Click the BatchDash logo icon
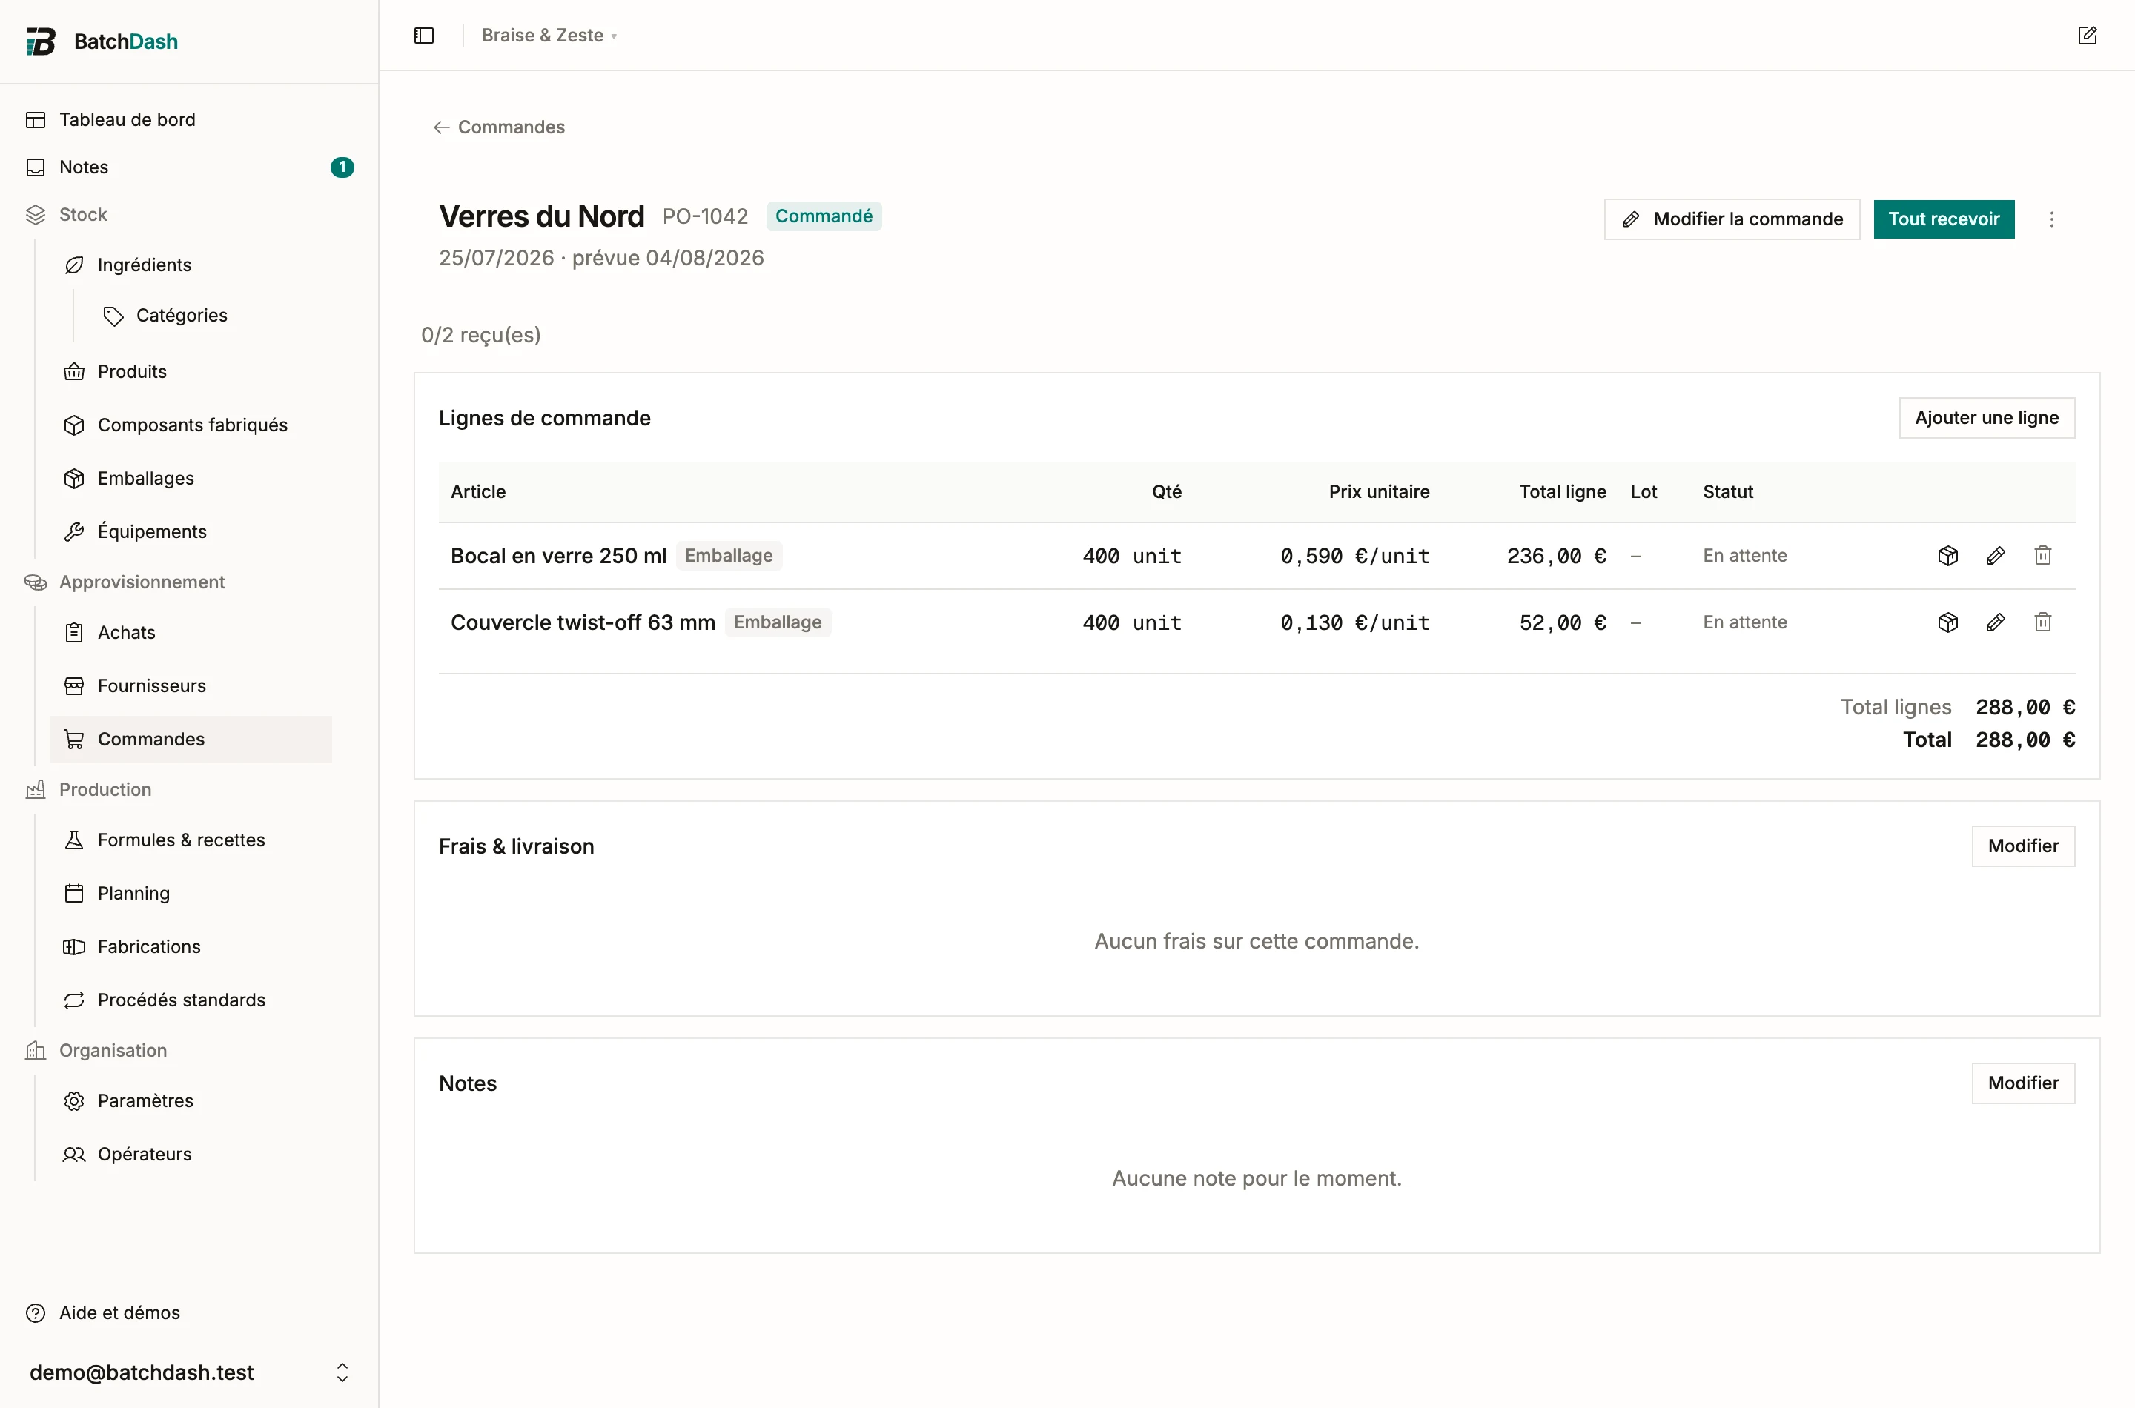Screen dimensions: 2135x1408 [41, 41]
